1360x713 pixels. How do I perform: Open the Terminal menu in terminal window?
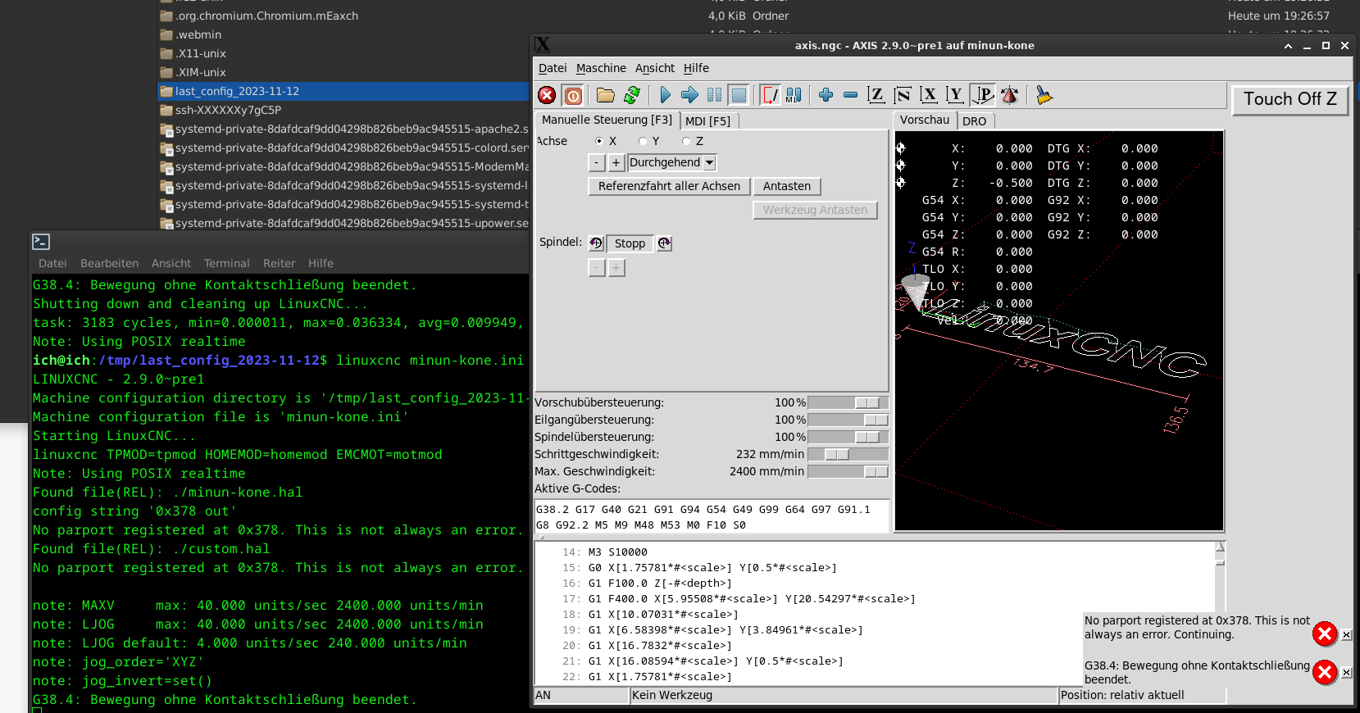(x=226, y=263)
